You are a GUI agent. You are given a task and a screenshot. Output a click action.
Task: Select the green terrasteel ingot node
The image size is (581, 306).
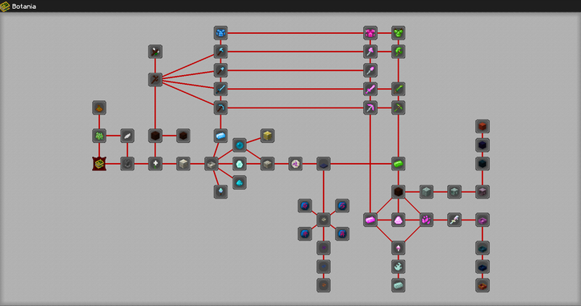coord(399,164)
